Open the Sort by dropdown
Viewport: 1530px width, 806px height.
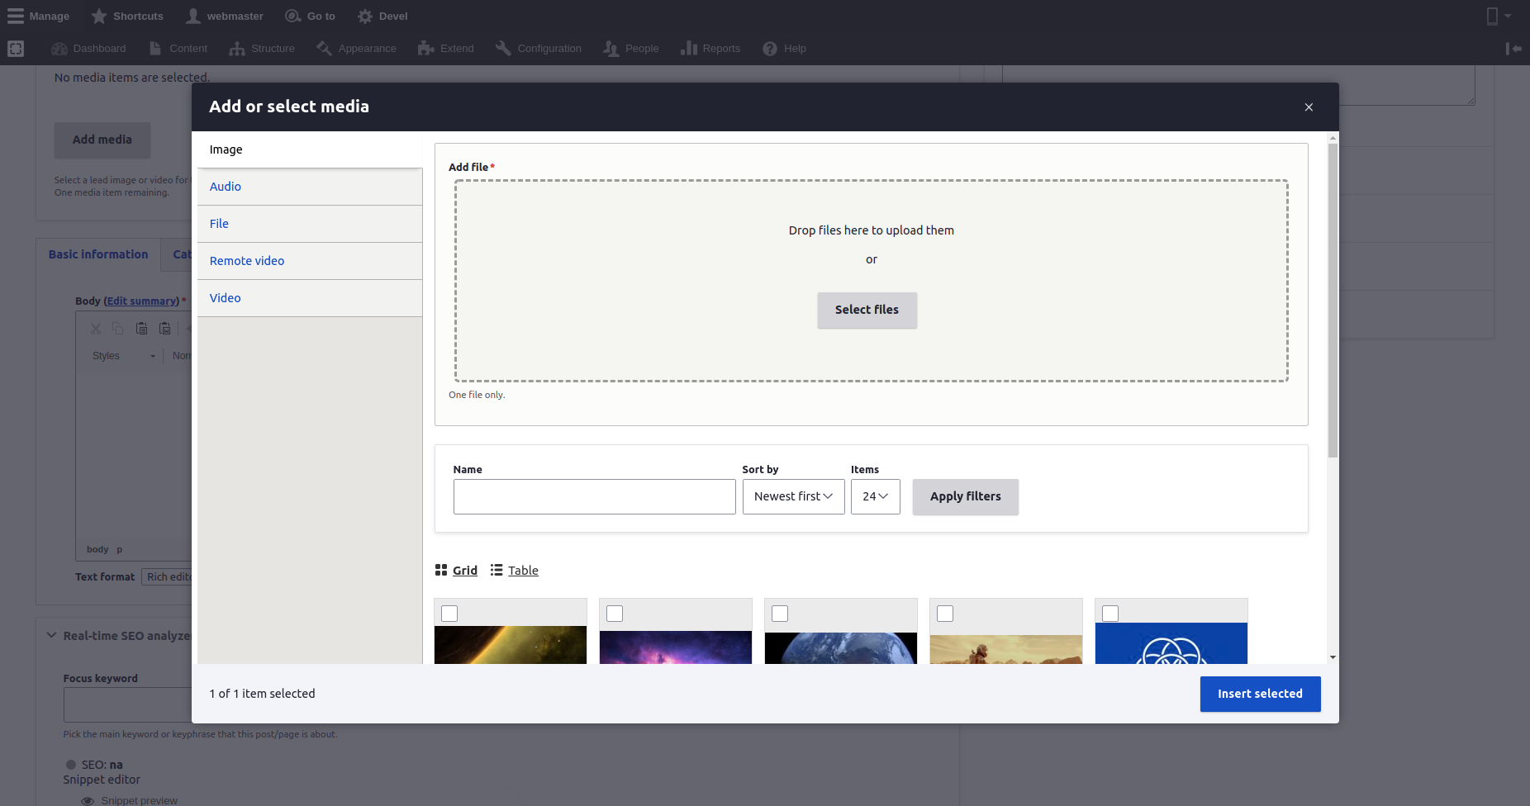tap(793, 497)
